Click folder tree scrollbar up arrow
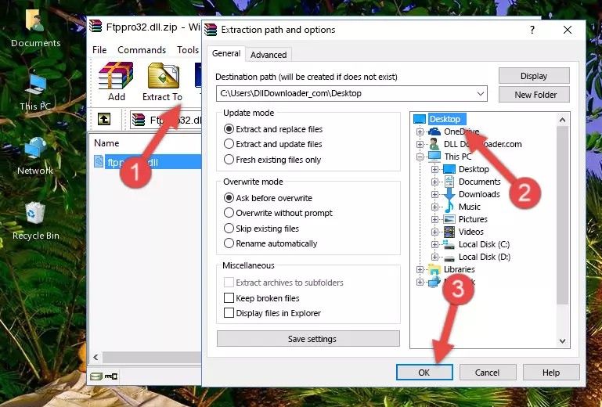The height and width of the screenshot is (407, 602). pyautogui.click(x=562, y=120)
